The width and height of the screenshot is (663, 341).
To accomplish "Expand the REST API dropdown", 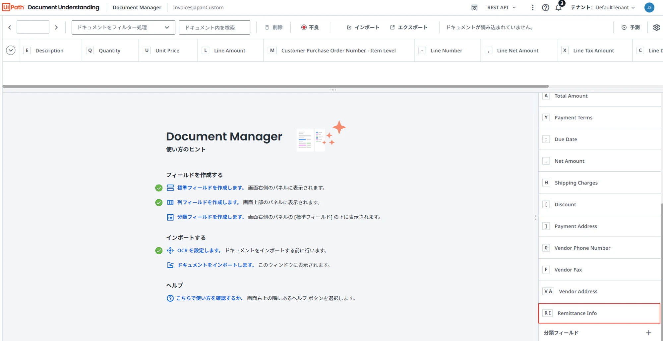I will coord(501,8).
